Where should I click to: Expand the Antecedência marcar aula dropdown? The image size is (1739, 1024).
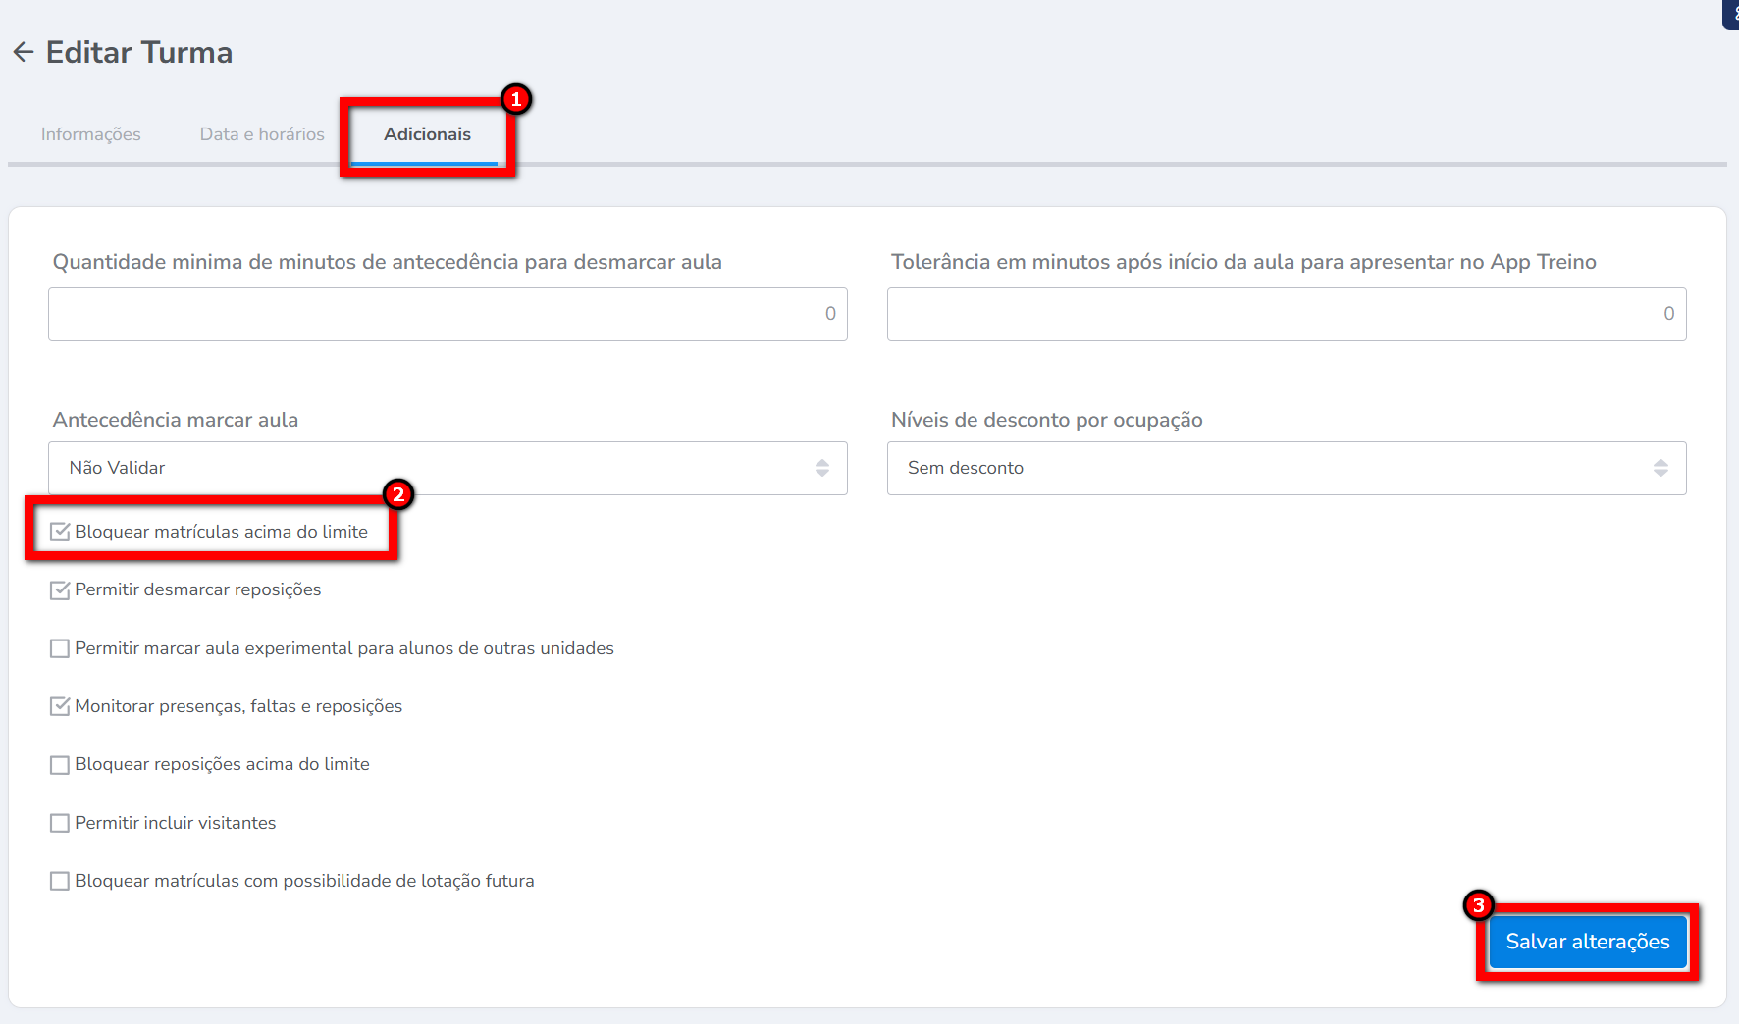click(x=448, y=468)
